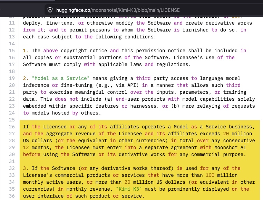Select line number 21
Screen dimensions: 263x200
click(12, 92)
